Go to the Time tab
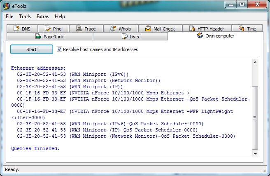This screenshot has height=176, width=270. (247, 28)
